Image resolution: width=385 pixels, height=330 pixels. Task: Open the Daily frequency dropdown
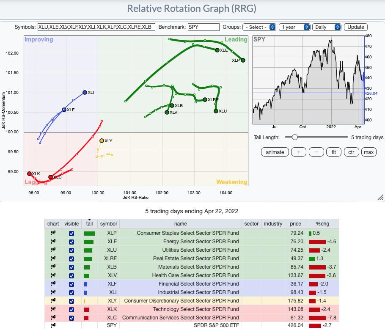click(327, 27)
